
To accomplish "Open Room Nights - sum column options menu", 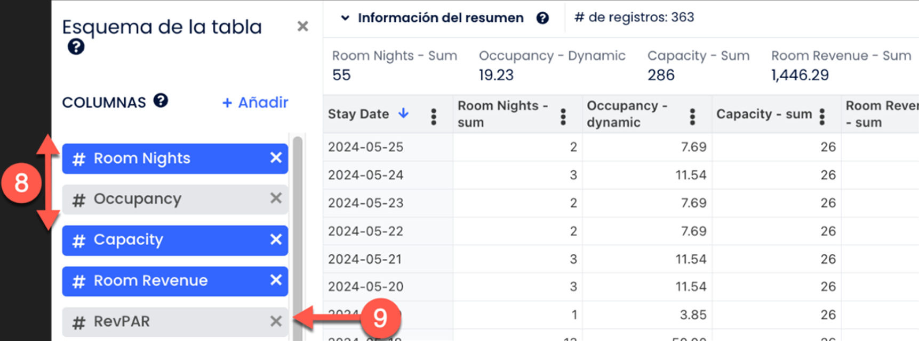I will (x=563, y=117).
